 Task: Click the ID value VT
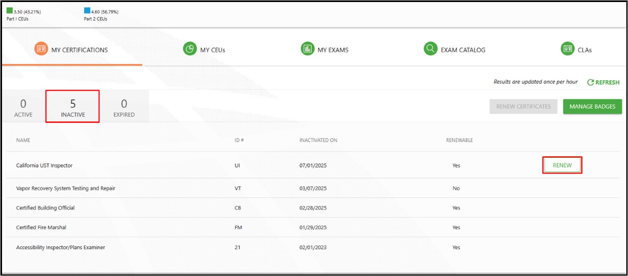[238, 189]
